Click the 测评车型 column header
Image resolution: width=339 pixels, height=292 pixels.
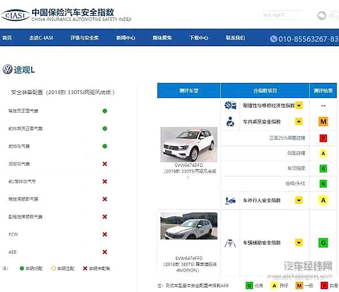(x=189, y=91)
